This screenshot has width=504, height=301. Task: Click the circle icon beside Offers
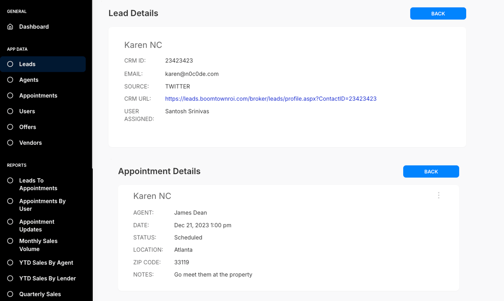click(10, 127)
